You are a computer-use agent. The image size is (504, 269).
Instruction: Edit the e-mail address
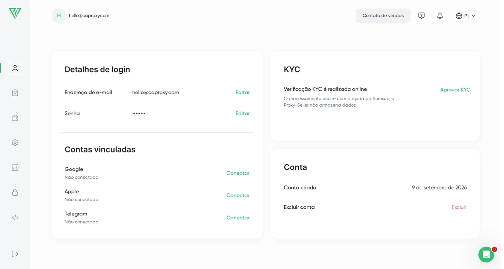click(243, 93)
